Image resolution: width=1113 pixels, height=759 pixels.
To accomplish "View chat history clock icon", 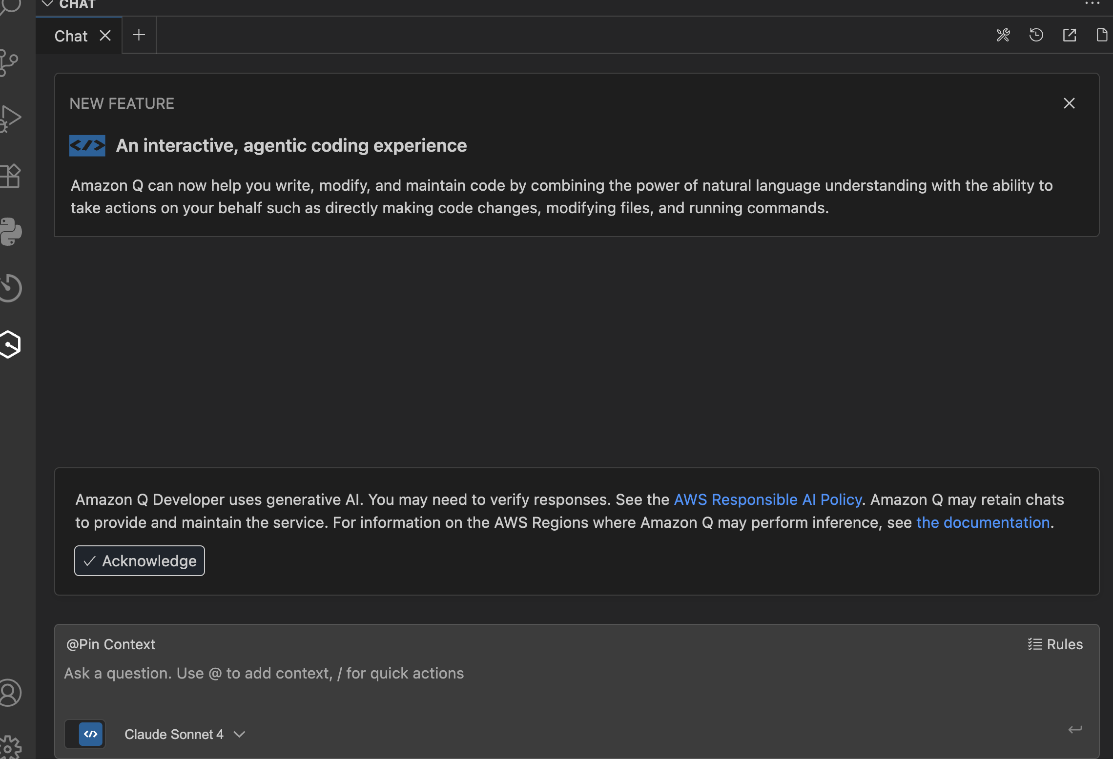I will click(x=1036, y=35).
